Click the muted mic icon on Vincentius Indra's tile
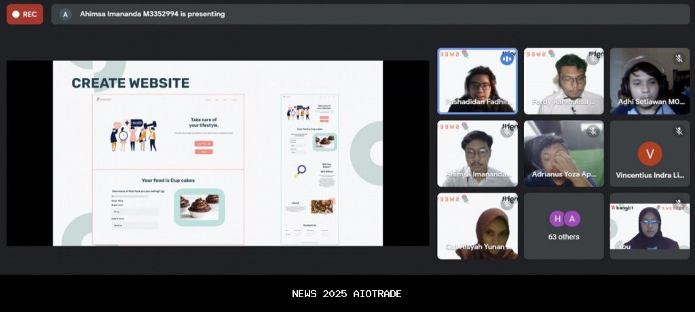Screen dimensions: 695x312 tap(679, 132)
